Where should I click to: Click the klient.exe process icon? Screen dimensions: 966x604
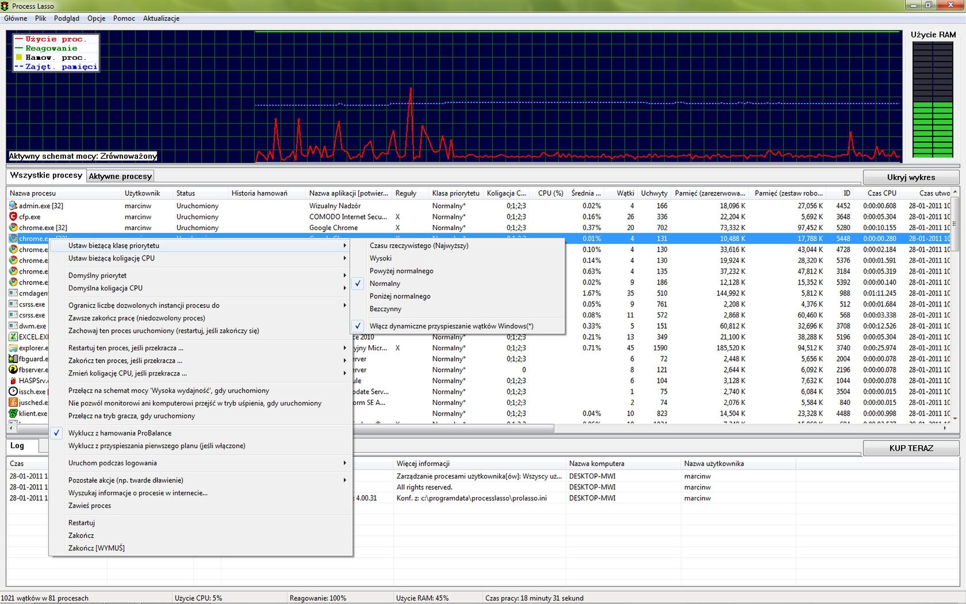click(x=13, y=414)
